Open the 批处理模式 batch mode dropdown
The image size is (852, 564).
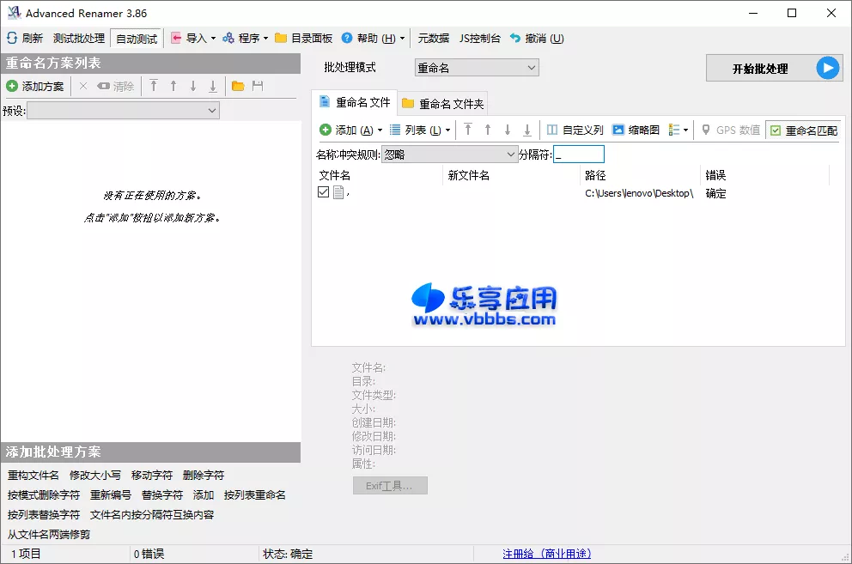coord(476,67)
